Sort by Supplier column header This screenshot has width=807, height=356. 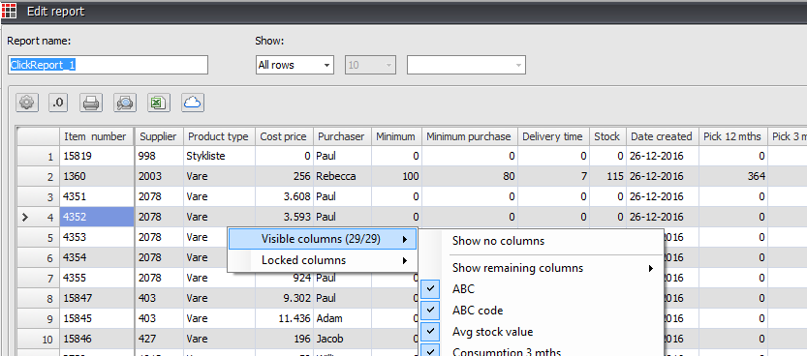point(159,136)
